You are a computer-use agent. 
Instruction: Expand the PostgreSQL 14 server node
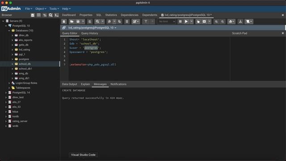point(6,93)
